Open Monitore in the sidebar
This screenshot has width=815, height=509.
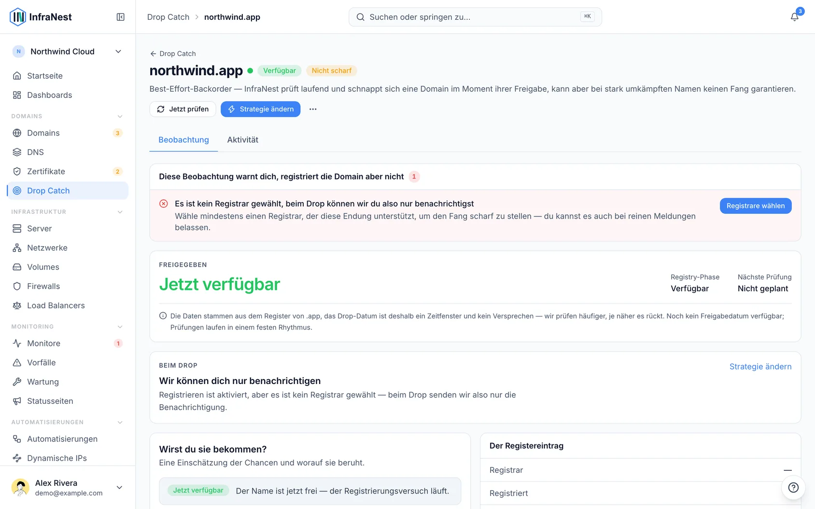click(x=68, y=343)
